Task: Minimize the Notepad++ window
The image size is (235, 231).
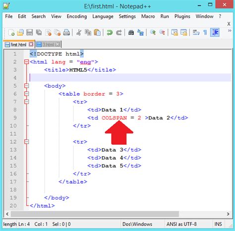Action: point(199,5)
